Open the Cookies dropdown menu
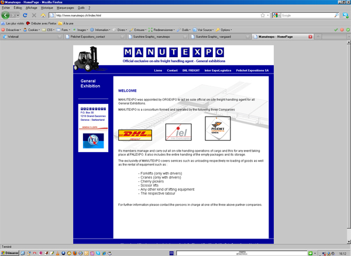 coord(32,30)
